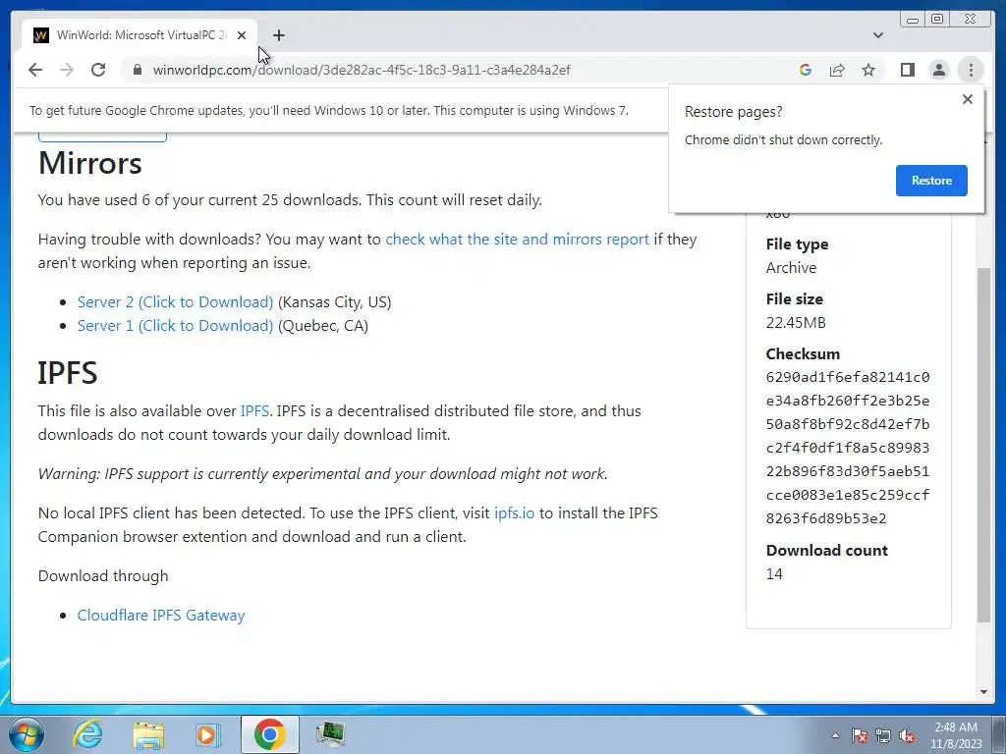Viewport: 1006px width, 754px height.
Task: Open Windows Explorer from the taskbar
Action: (148, 734)
